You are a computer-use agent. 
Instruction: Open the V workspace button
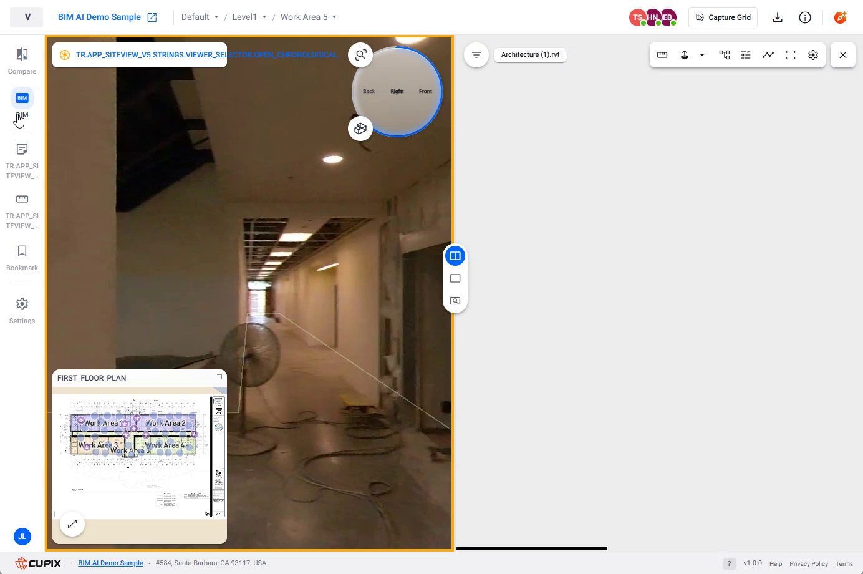click(x=27, y=17)
